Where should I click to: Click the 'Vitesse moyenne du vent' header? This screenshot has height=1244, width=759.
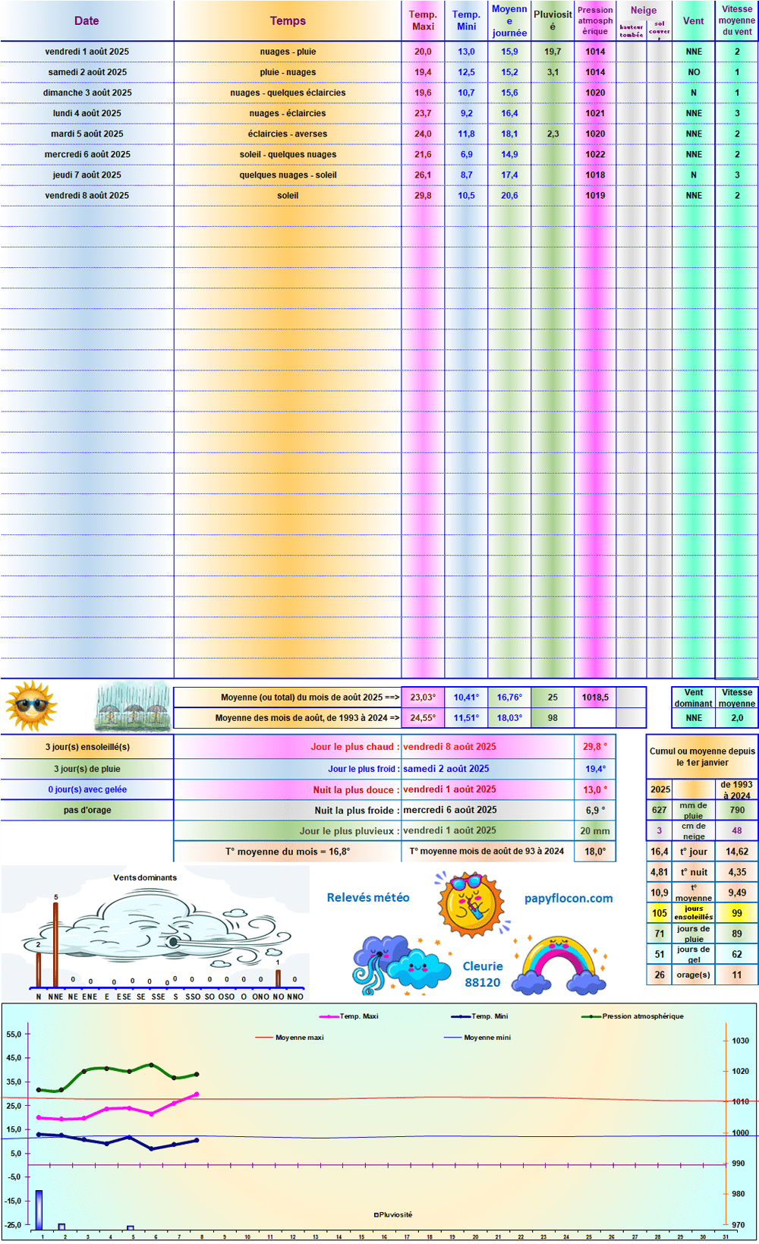coord(737,20)
